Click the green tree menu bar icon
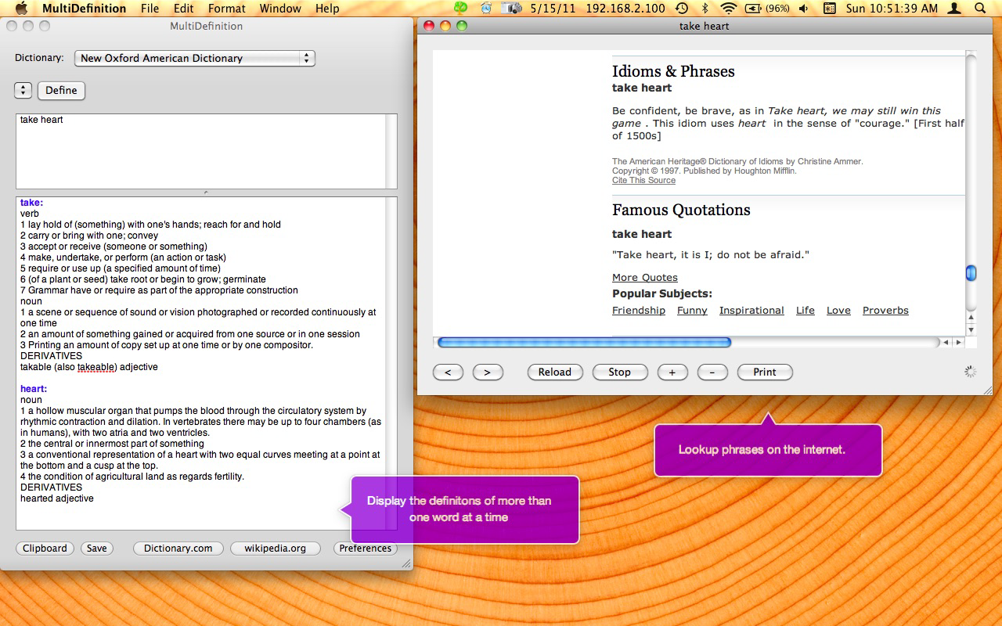This screenshot has width=1002, height=626. coord(461,9)
